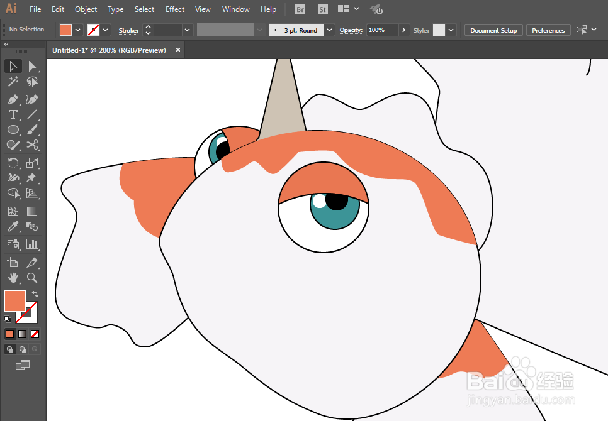
Task: Set paint mode to None
Action: [x=35, y=334]
